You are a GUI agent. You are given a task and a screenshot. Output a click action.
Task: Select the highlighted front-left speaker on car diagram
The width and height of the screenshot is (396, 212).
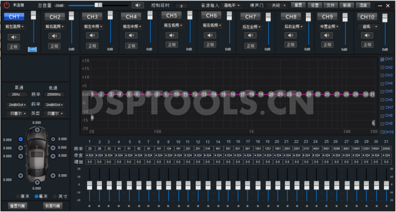20,140
